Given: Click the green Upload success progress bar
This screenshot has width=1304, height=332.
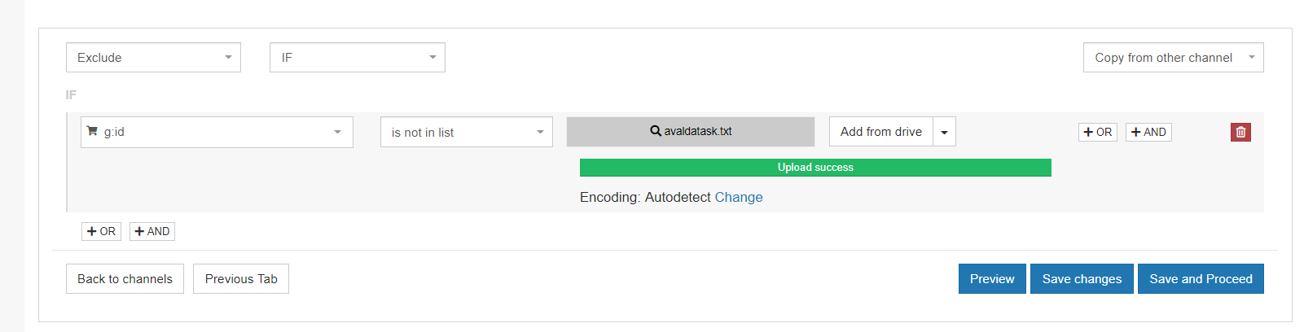Looking at the screenshot, I should click(814, 168).
